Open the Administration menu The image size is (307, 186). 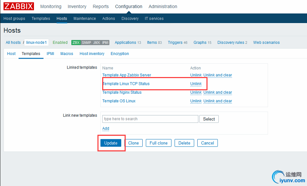(163, 6)
